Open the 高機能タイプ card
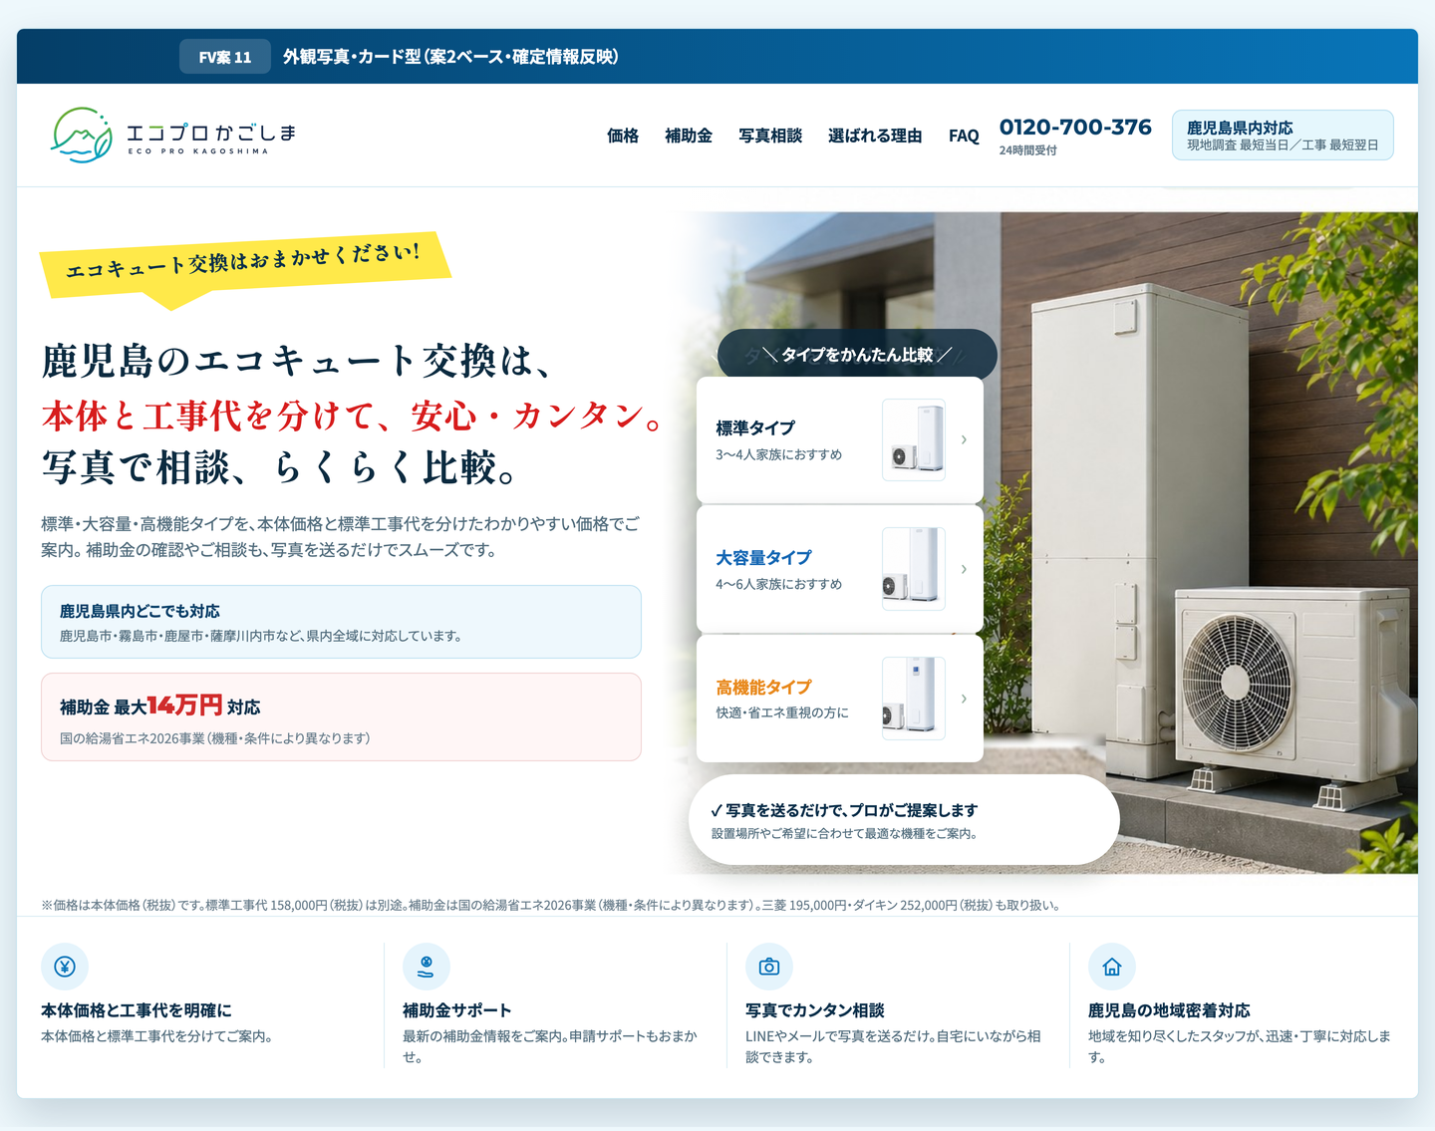The height and width of the screenshot is (1131, 1435). tap(840, 699)
